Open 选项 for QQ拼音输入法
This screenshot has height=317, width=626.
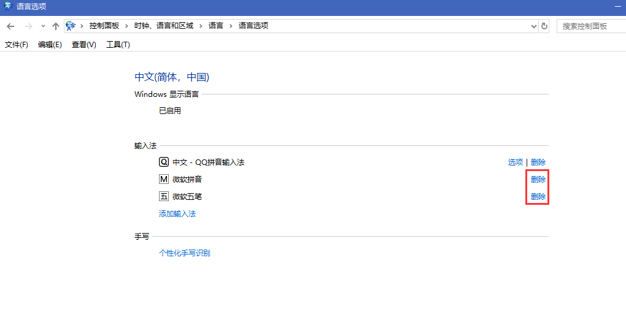point(516,162)
